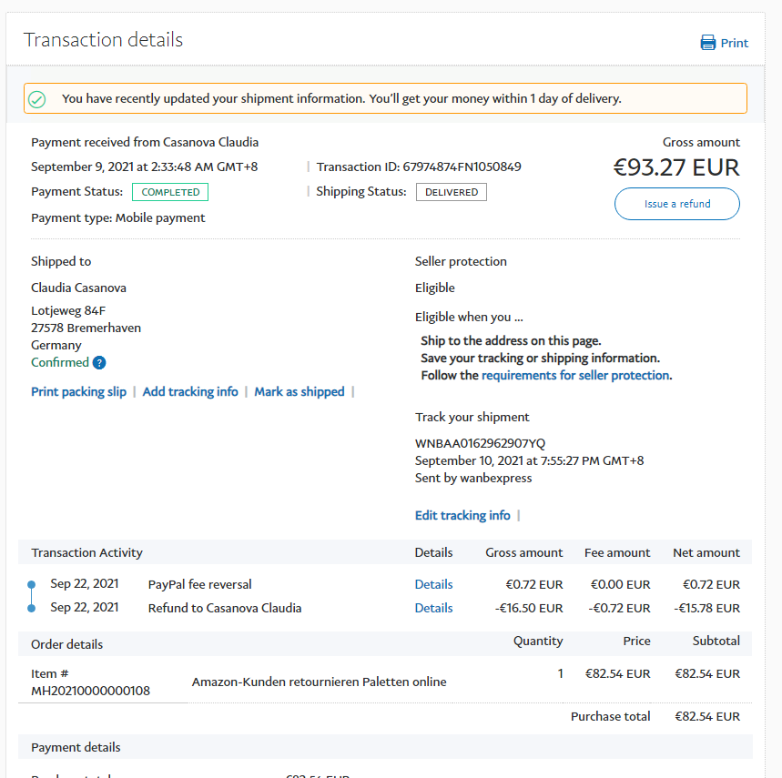Click the COMPLETED payment status badge
Screen dimensions: 782x778
(x=170, y=192)
